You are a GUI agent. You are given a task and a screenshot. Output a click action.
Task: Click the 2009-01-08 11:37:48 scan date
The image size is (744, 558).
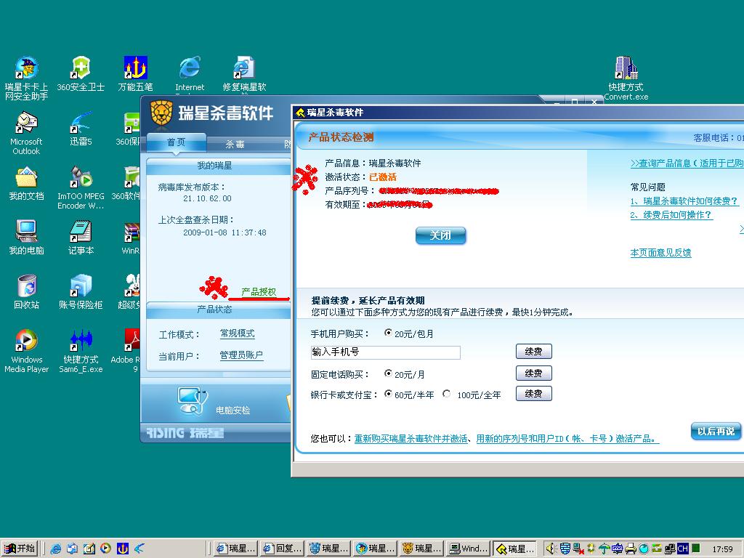click(225, 233)
